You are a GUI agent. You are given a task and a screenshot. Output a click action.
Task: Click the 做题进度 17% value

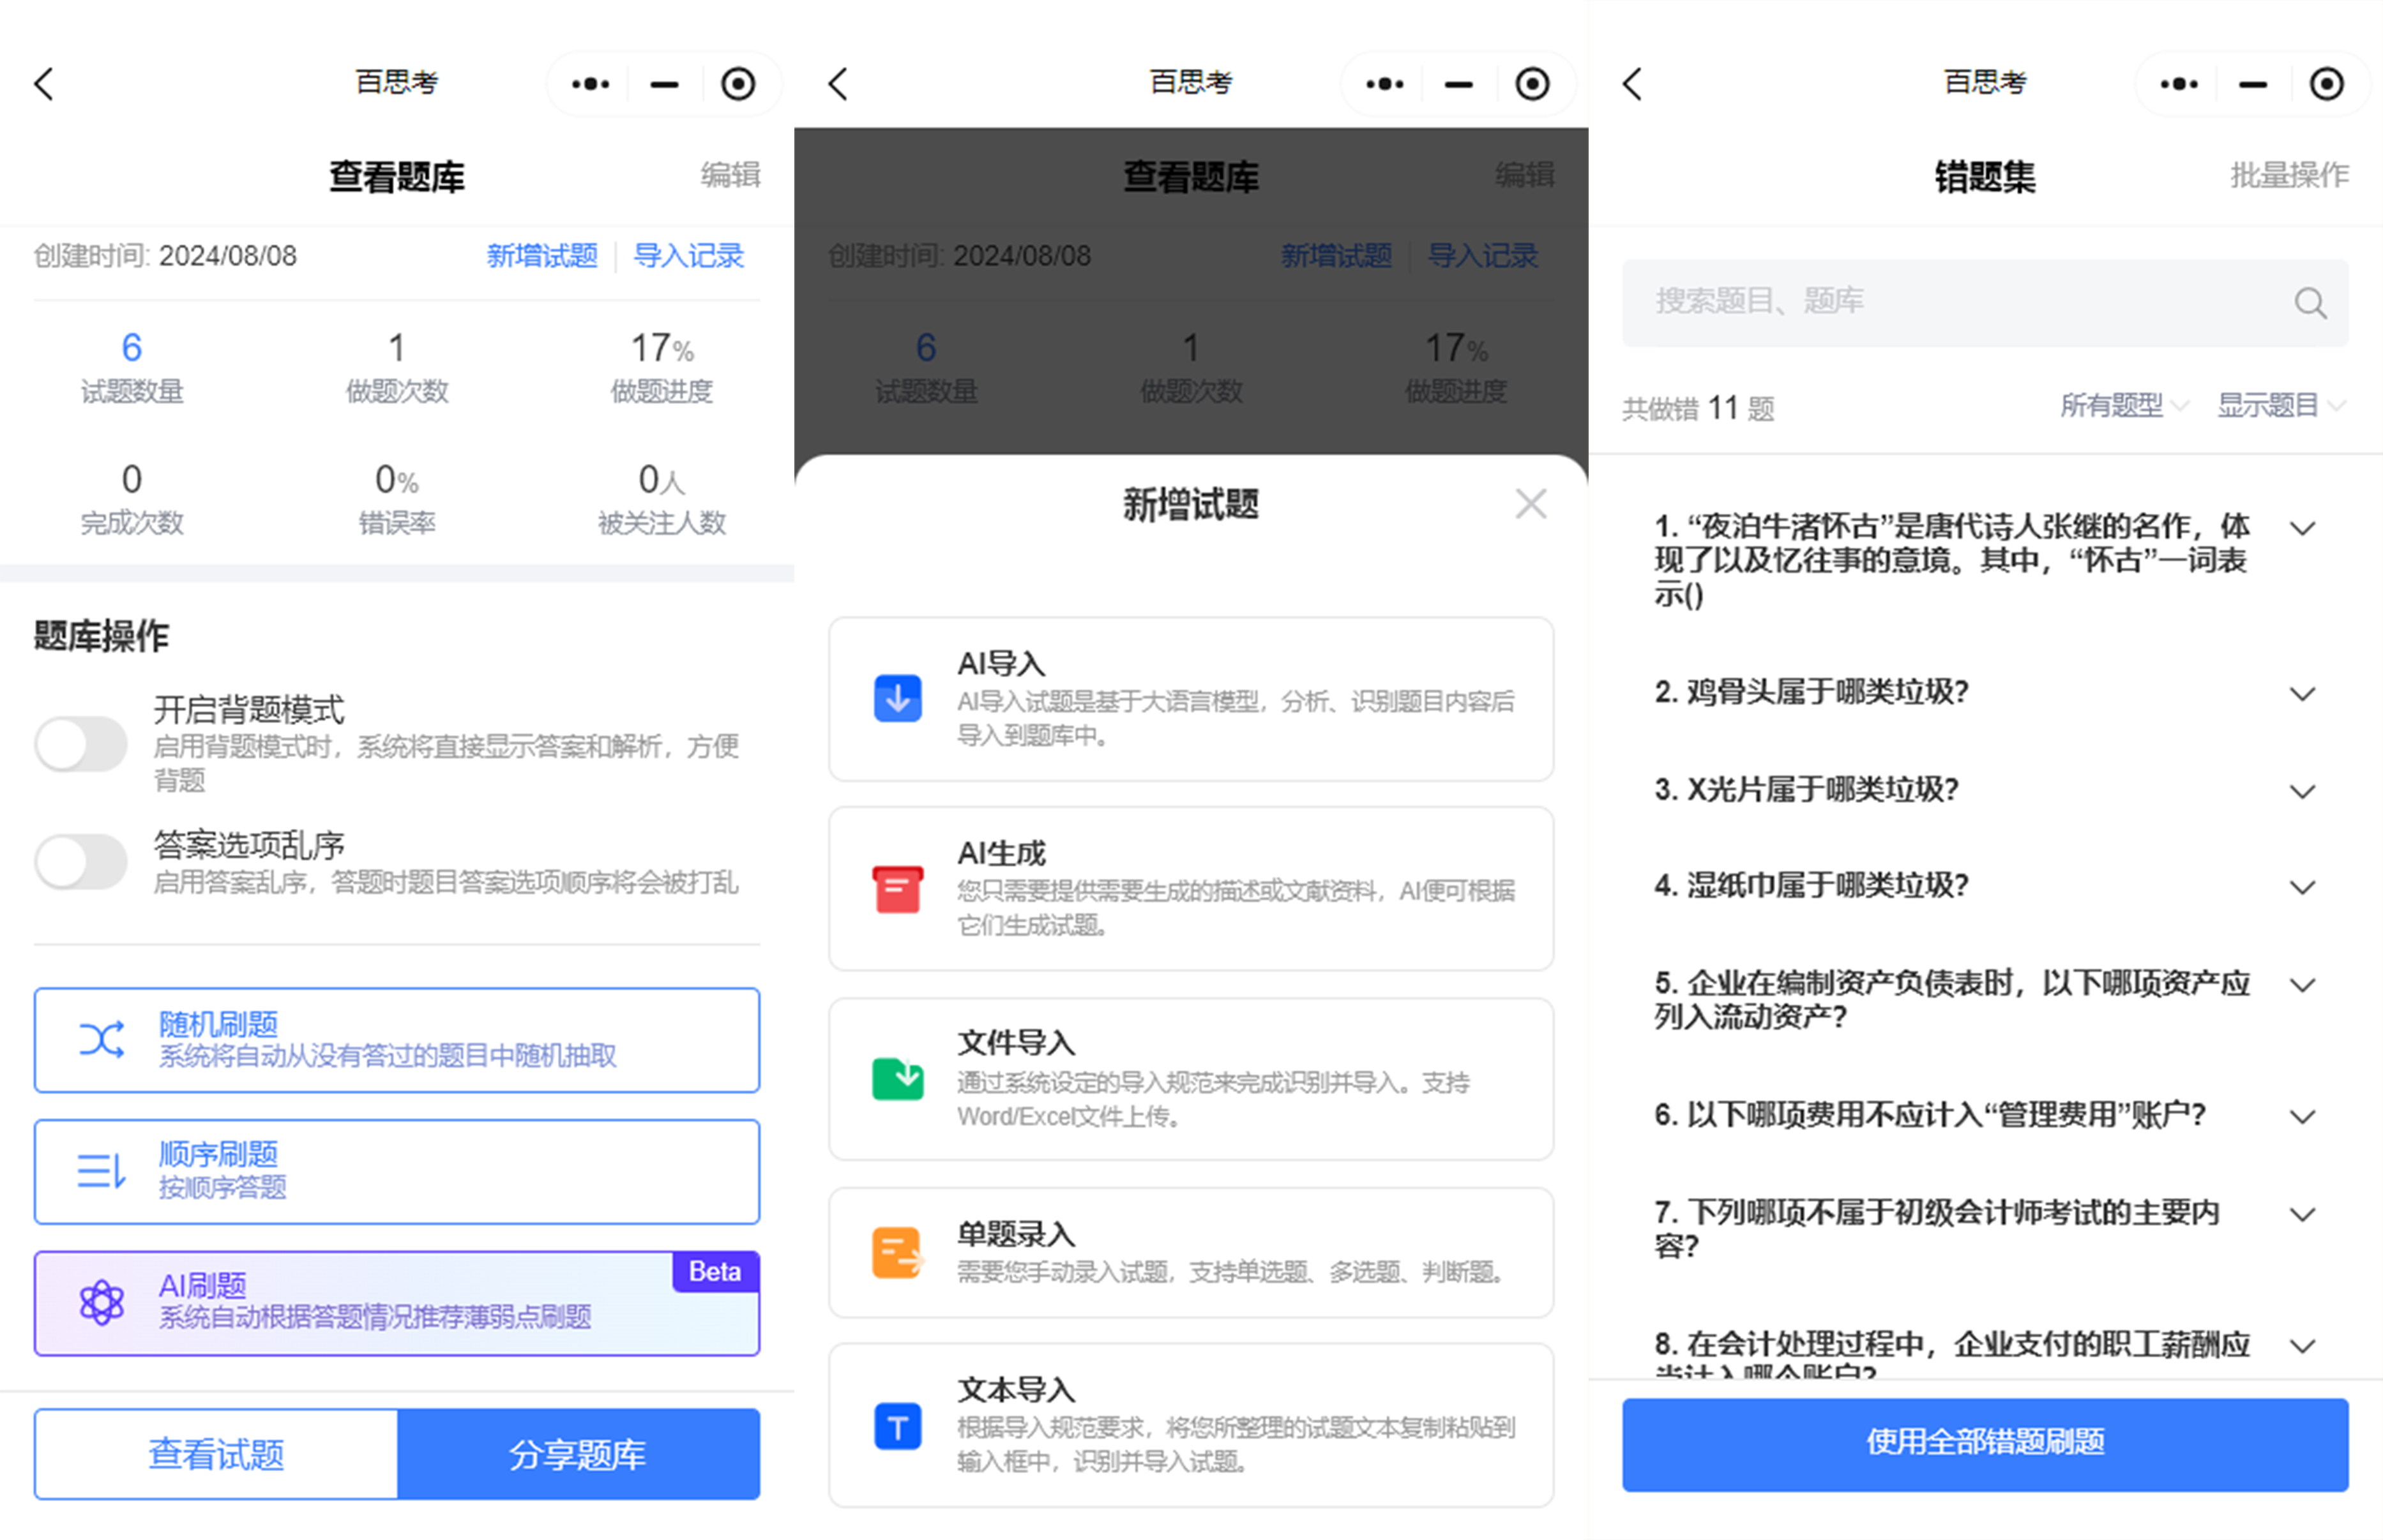point(662,348)
